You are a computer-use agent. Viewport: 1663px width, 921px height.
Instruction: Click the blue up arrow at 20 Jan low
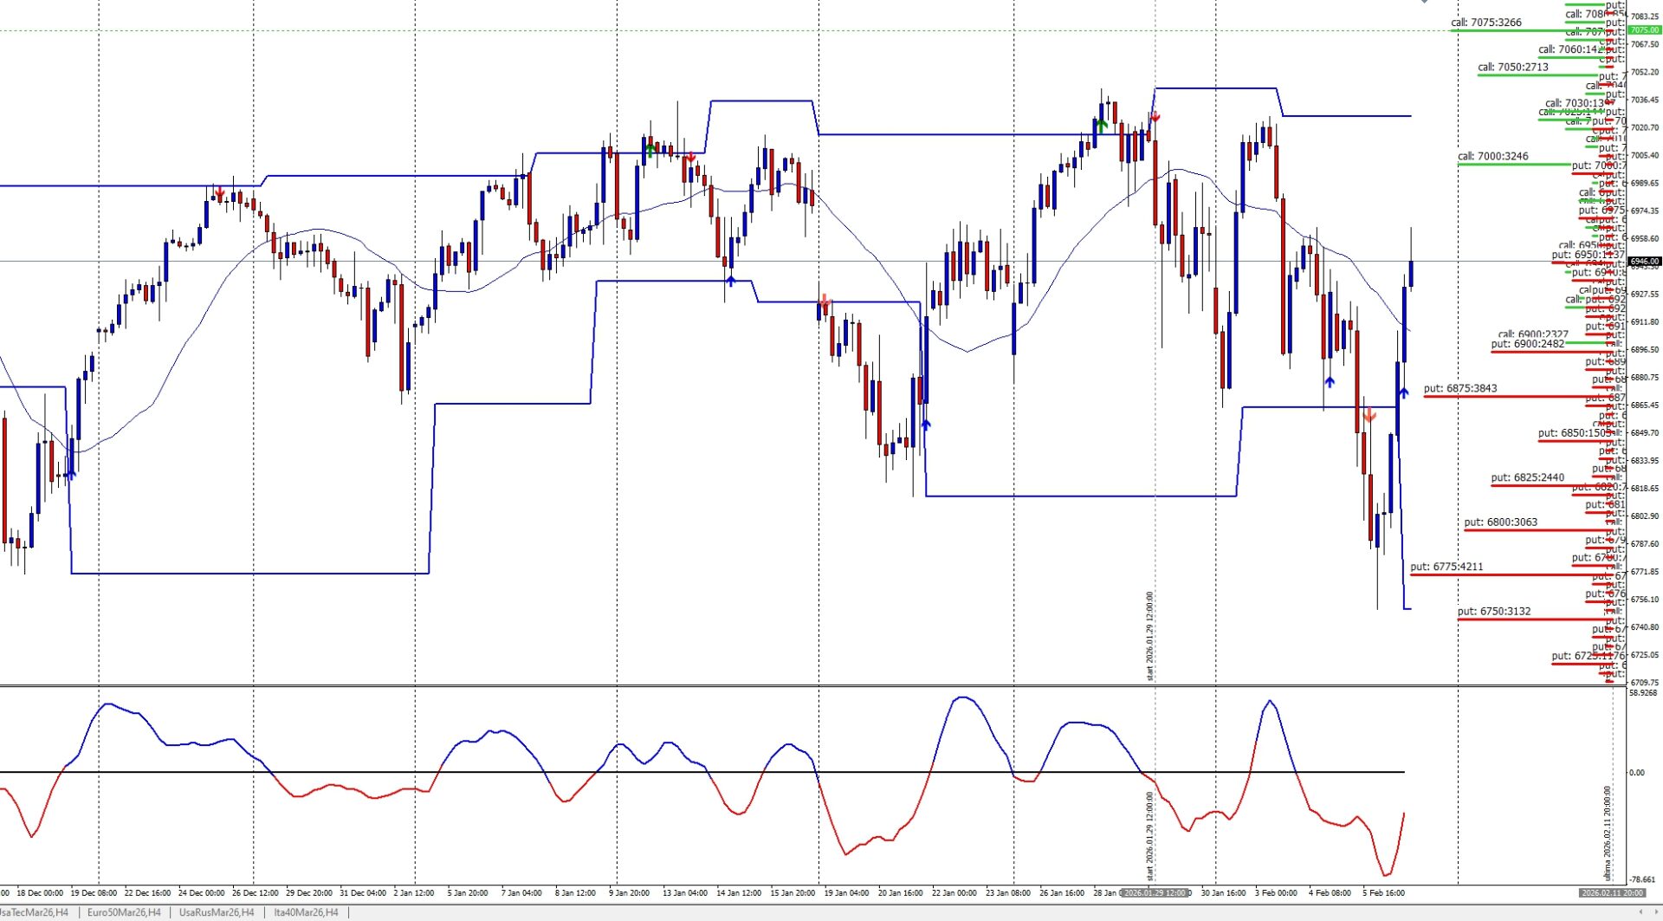[925, 425]
